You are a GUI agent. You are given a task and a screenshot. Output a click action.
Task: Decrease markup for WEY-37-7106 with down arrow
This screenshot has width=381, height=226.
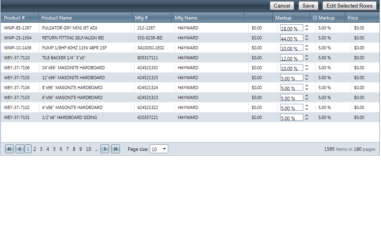tap(306, 69)
